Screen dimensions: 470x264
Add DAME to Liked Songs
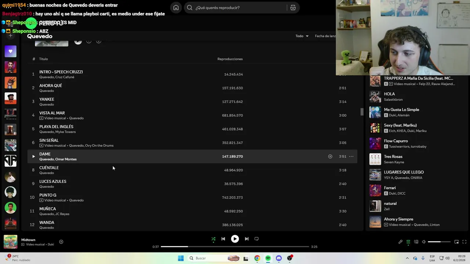330,157
